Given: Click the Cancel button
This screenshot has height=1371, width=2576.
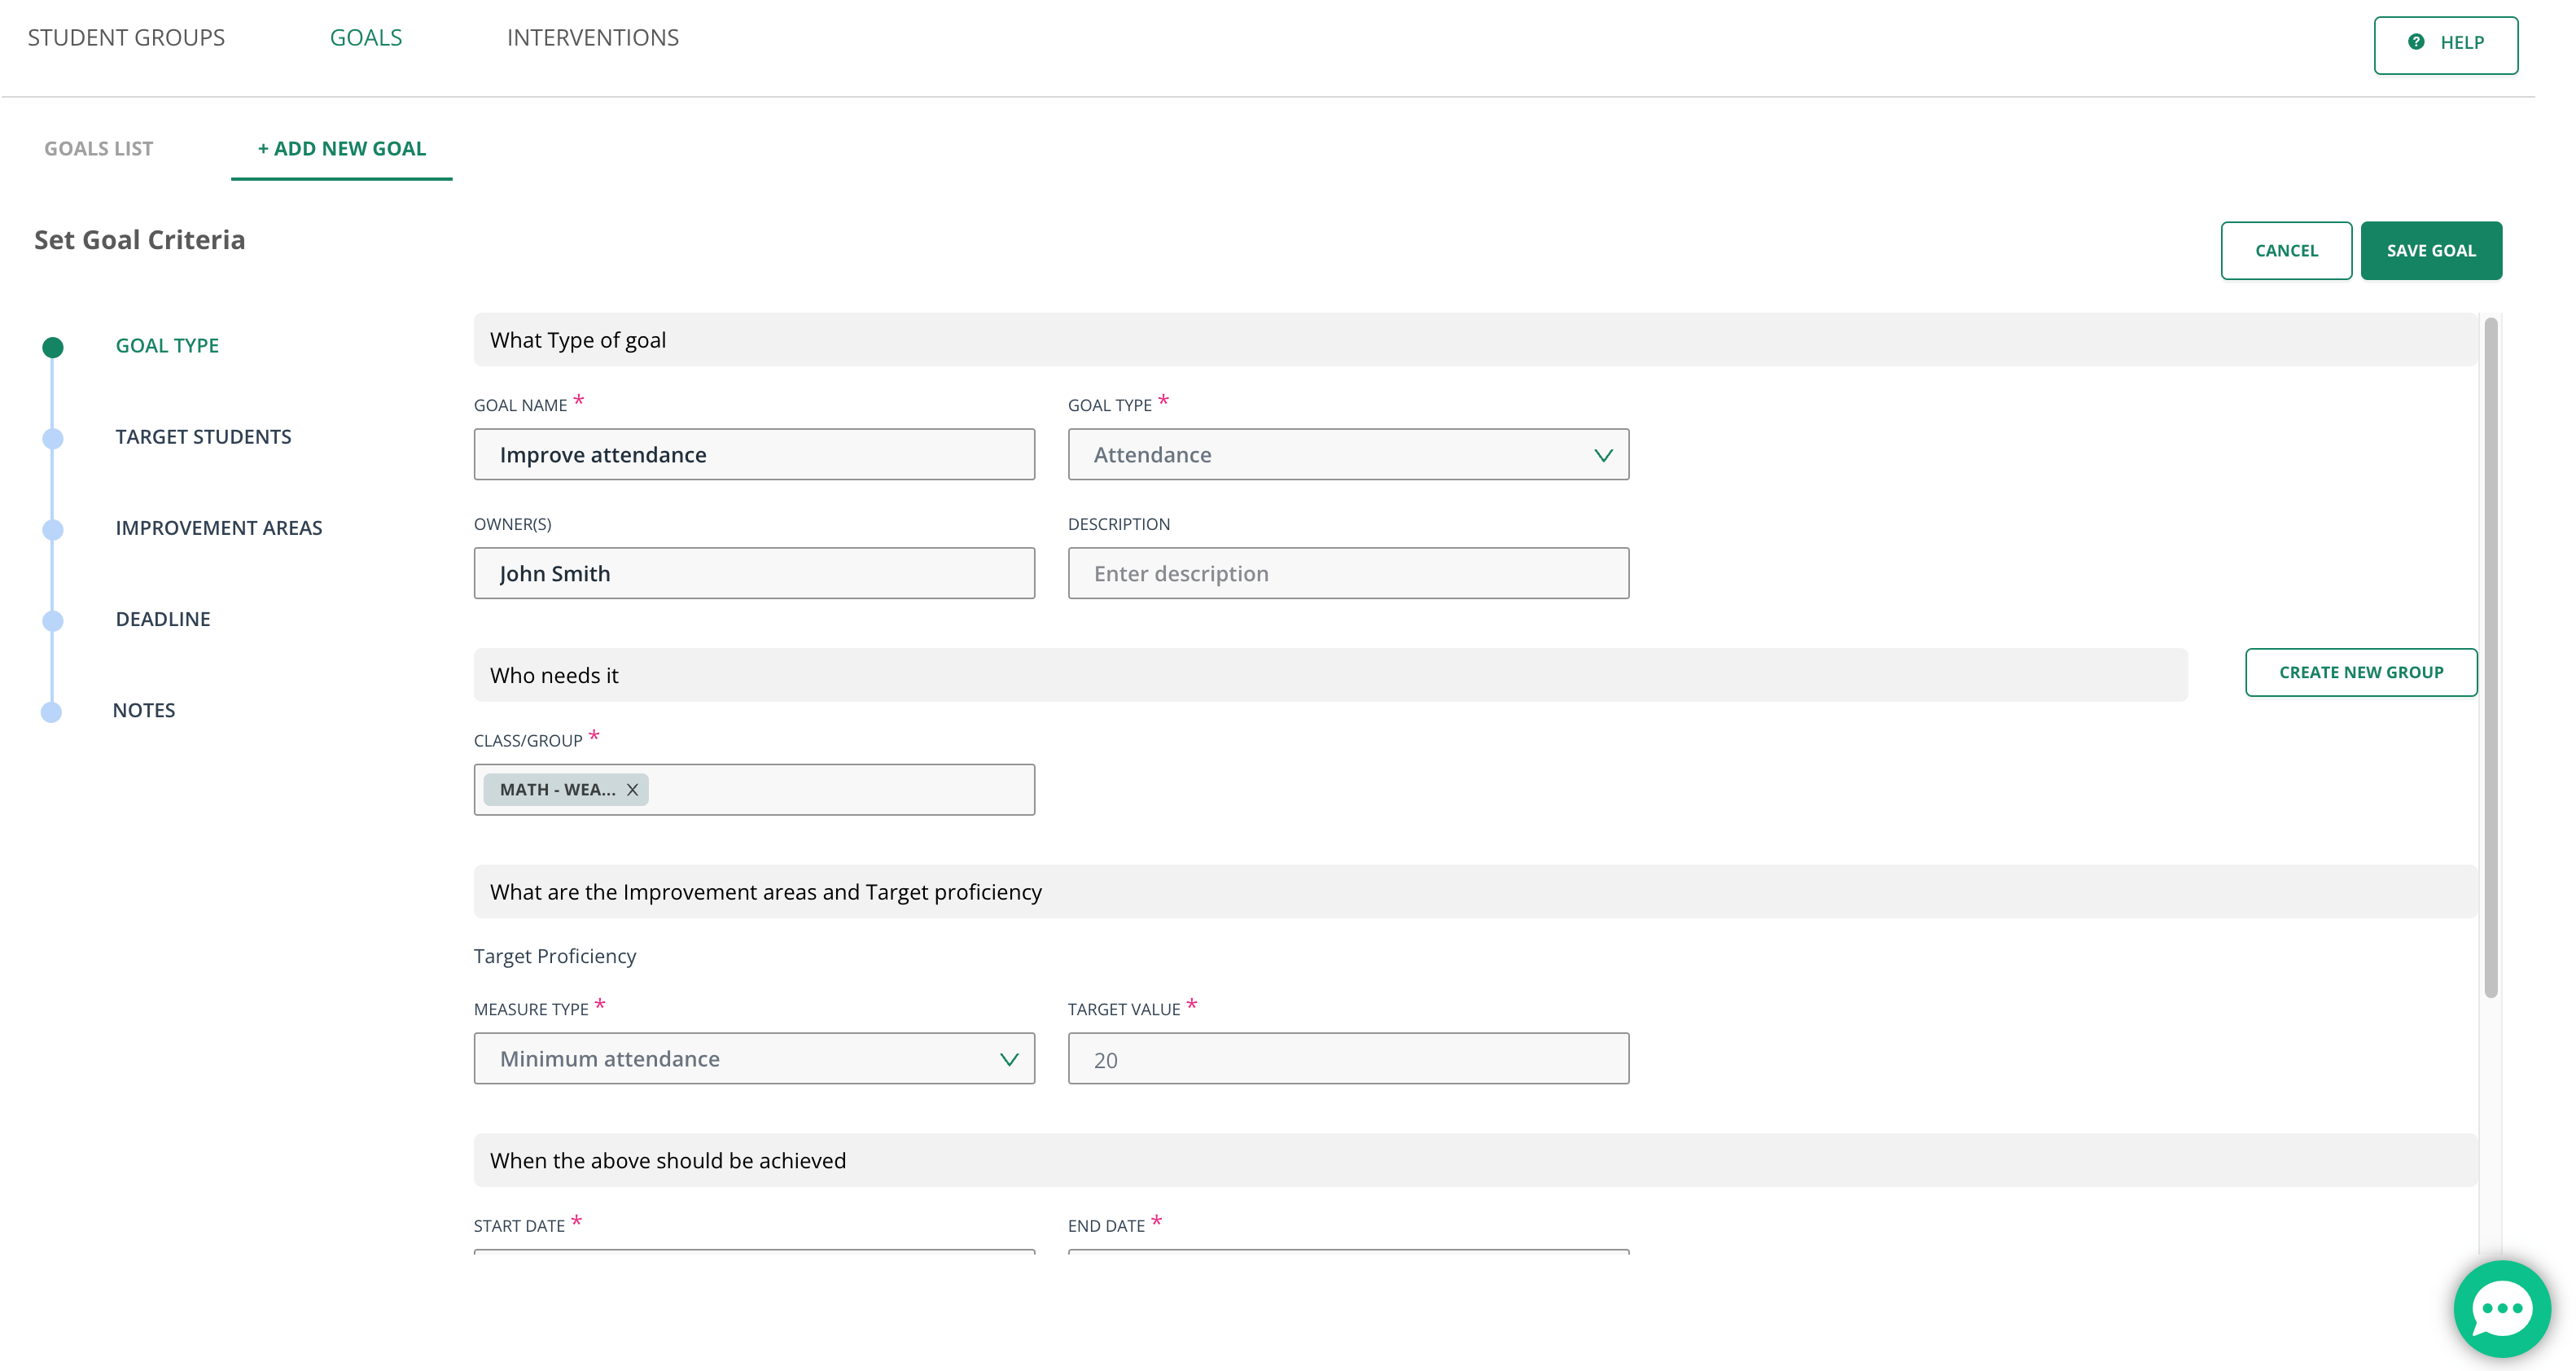Looking at the screenshot, I should tap(2286, 251).
